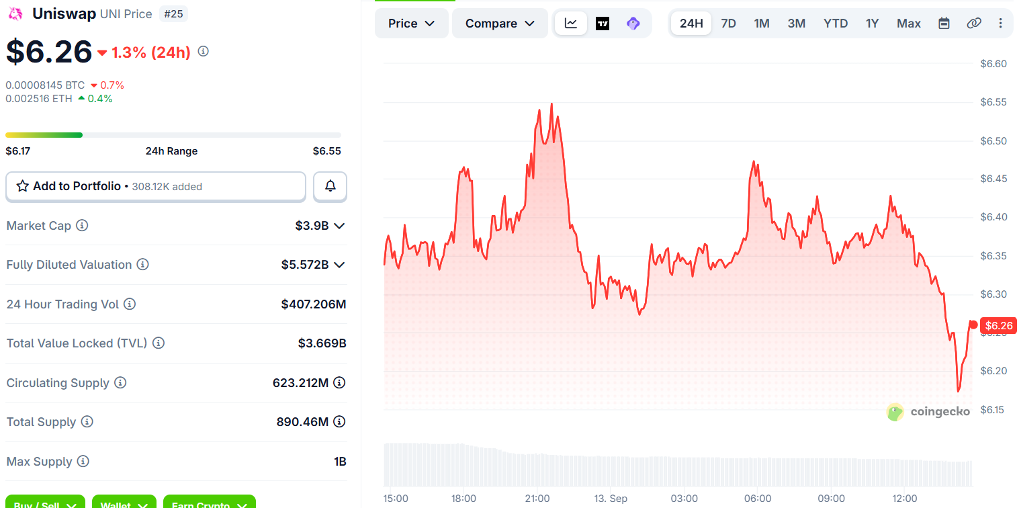
Task: Click the 1B max supply value
Action: pyautogui.click(x=340, y=462)
